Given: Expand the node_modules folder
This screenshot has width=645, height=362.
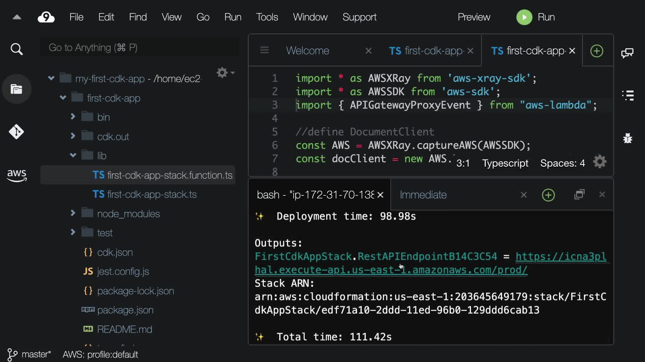Looking at the screenshot, I should (x=73, y=213).
